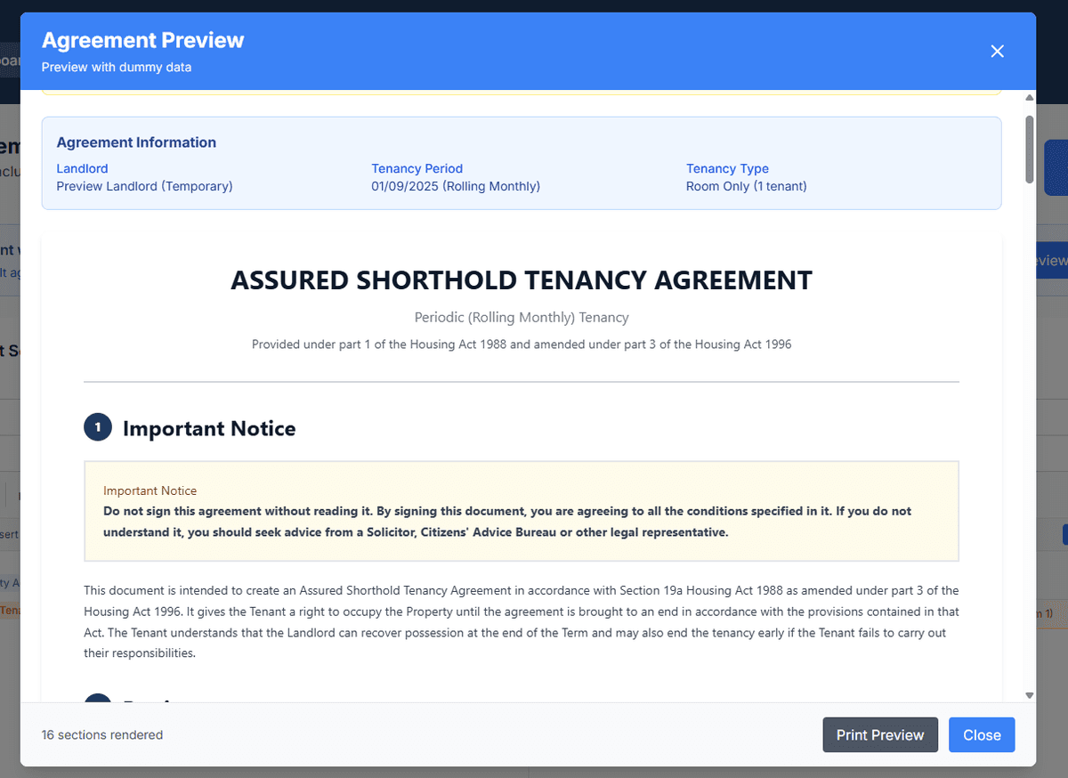Click the "01/09/2025 (Rolling Monthly)" value

[456, 186]
